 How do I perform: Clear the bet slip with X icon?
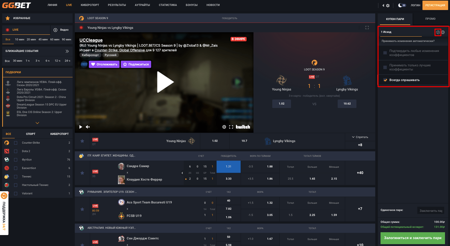[443, 32]
